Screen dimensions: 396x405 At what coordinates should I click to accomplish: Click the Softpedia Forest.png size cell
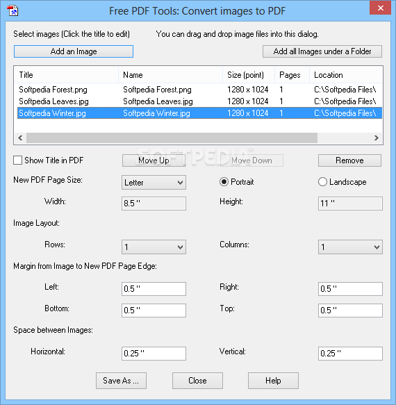(x=248, y=90)
